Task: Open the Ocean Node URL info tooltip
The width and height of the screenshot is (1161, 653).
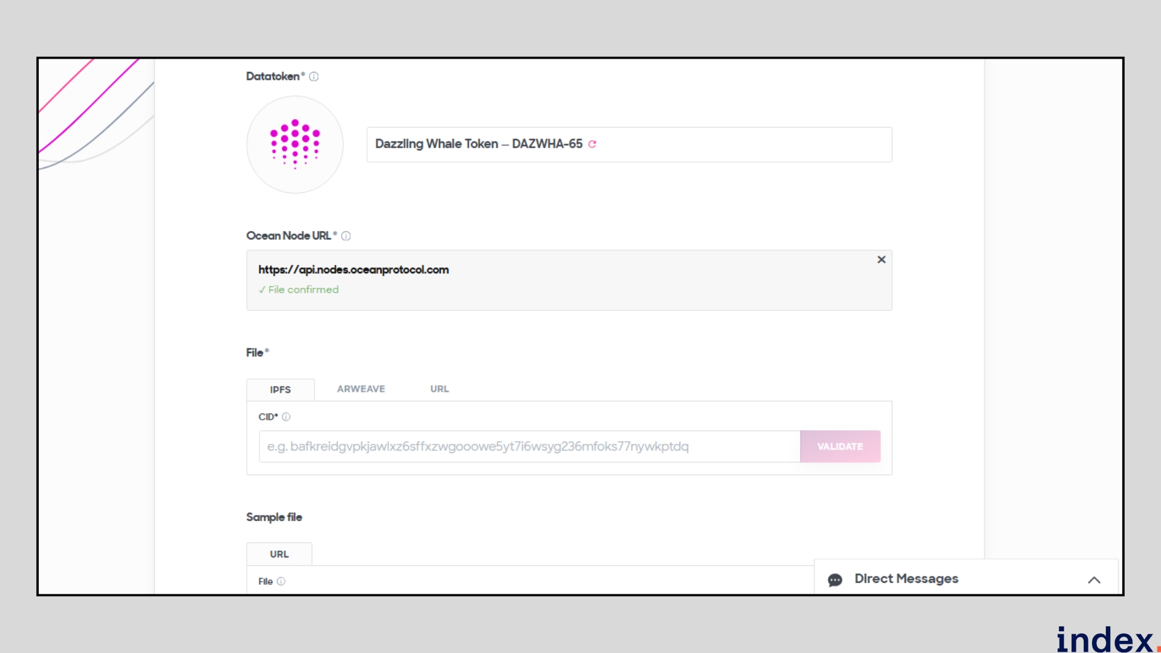Action: click(x=346, y=236)
